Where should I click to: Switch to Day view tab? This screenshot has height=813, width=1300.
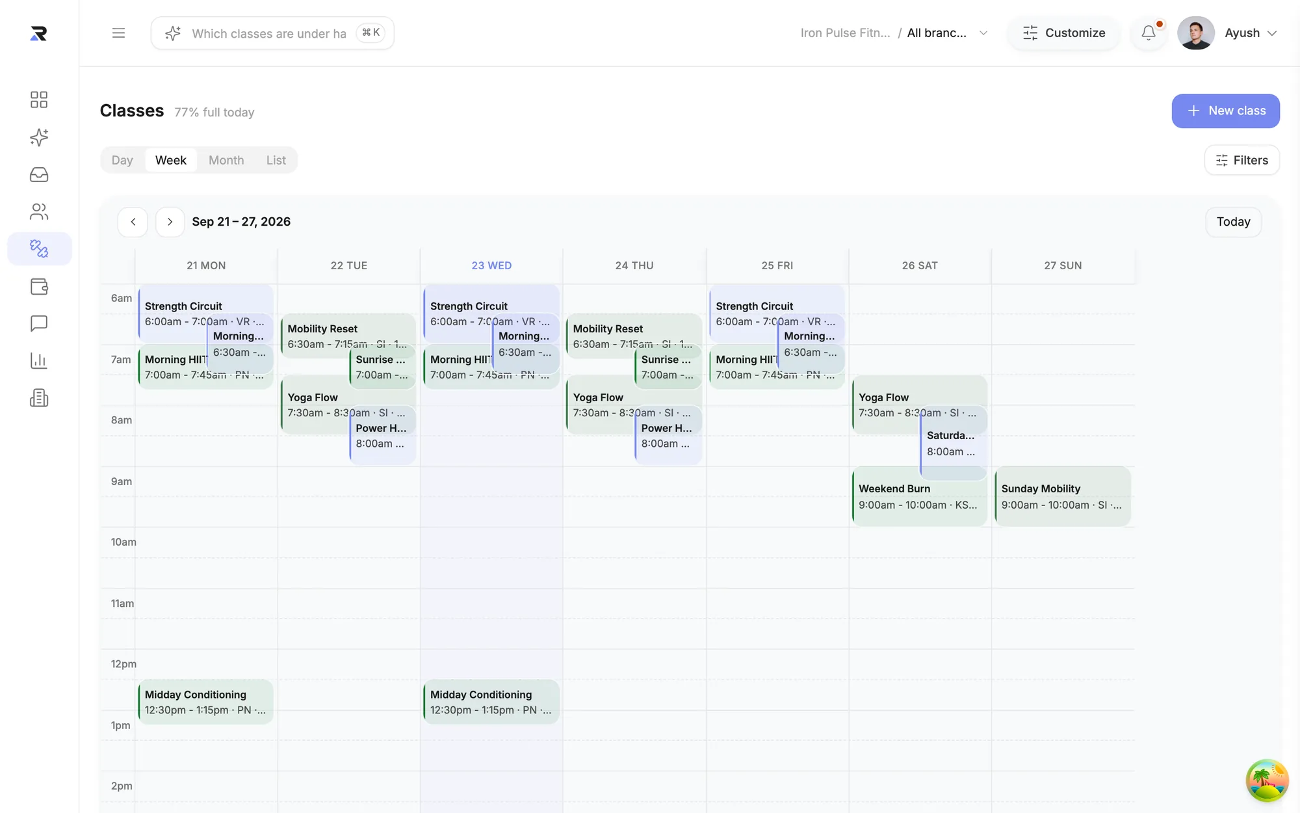click(x=122, y=160)
